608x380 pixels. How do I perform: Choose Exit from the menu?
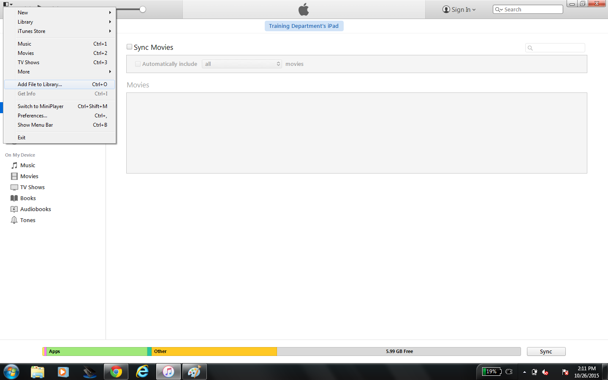click(x=60, y=138)
